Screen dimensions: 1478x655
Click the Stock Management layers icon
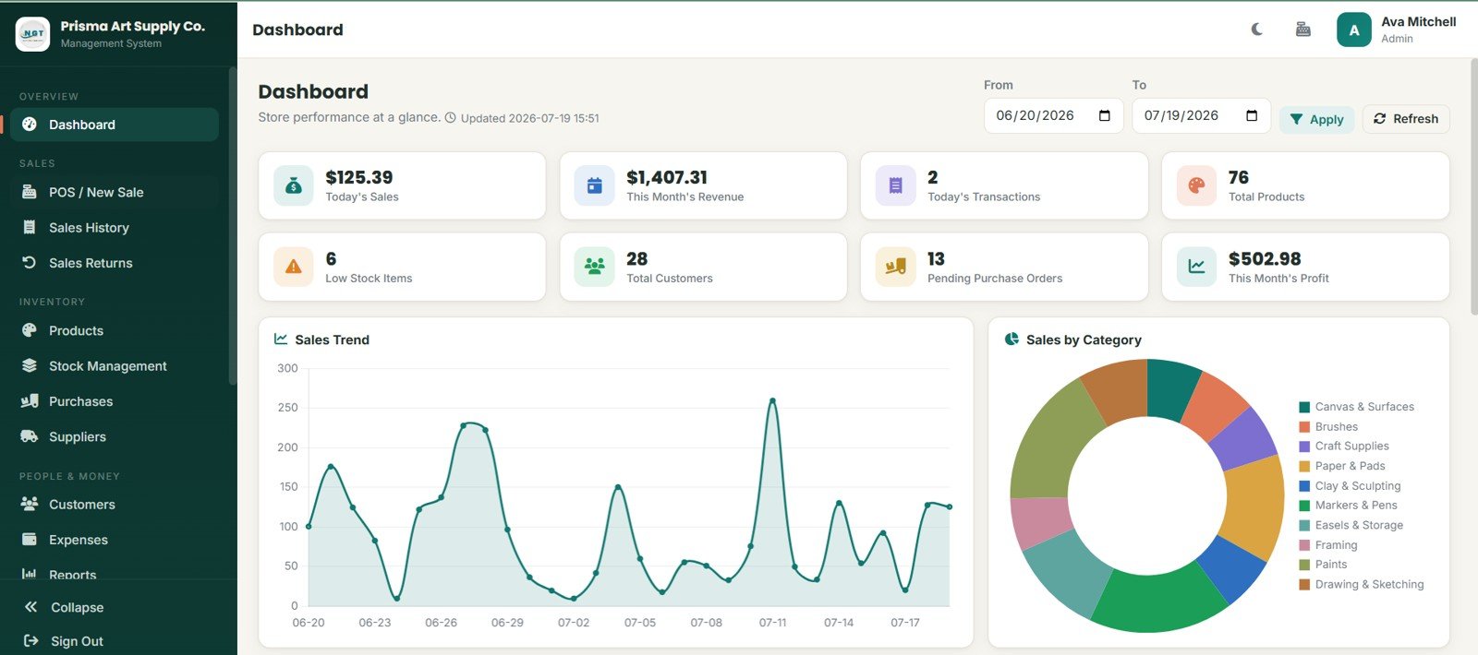[30, 366]
